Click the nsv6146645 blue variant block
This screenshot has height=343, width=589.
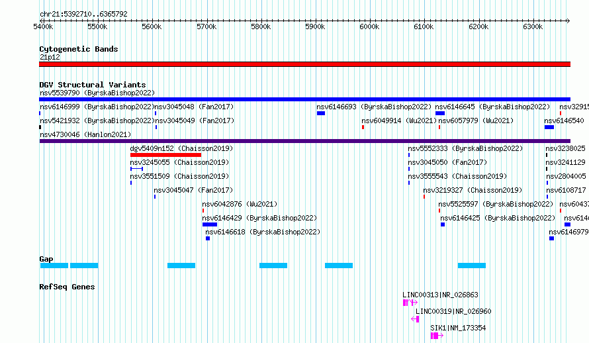coord(440,113)
